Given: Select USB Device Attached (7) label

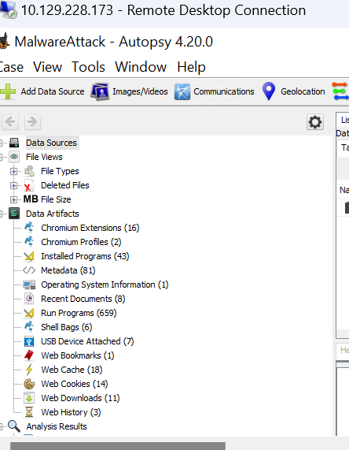Looking at the screenshot, I should [87, 341].
